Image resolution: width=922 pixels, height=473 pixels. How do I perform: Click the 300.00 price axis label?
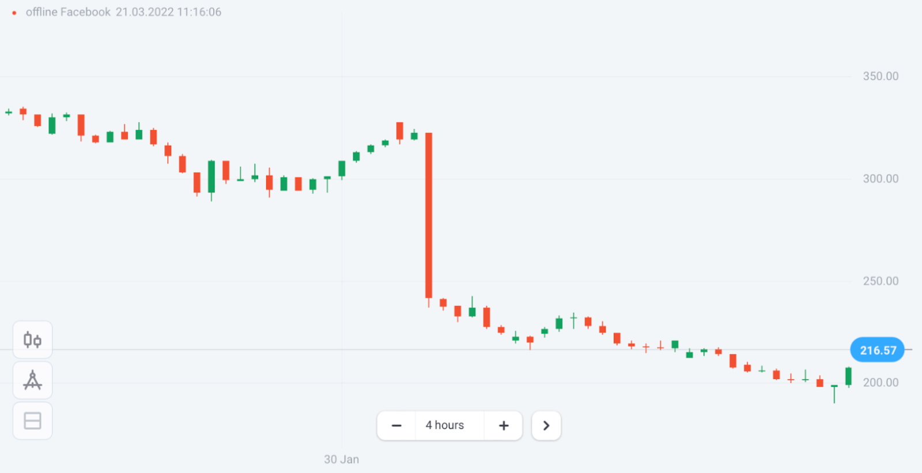click(x=880, y=179)
